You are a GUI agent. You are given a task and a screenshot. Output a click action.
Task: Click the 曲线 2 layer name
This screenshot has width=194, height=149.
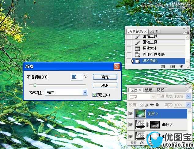tap(167, 125)
